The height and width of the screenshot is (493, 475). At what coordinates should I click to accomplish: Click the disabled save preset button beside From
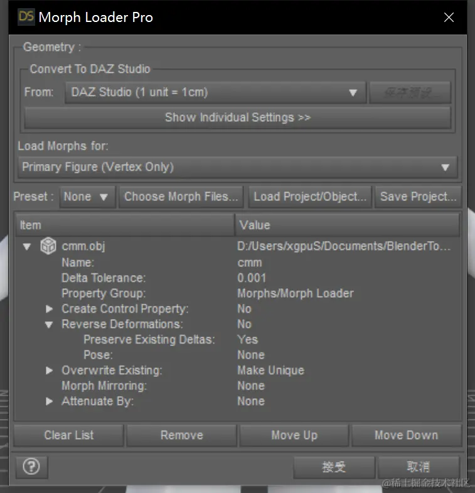[410, 92]
